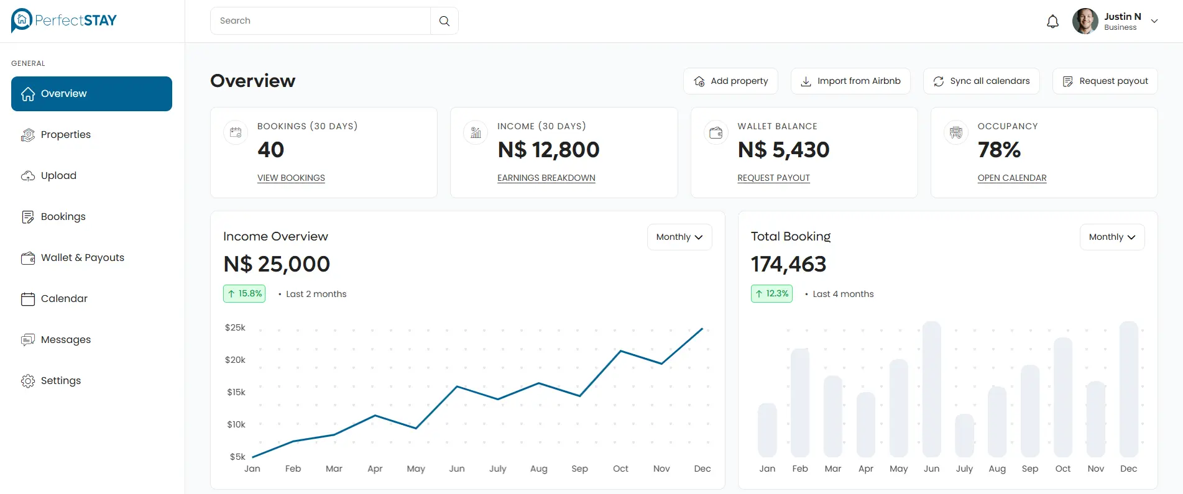Open the Income Overview Monthly dropdown
This screenshot has height=494, width=1183.
click(x=679, y=237)
